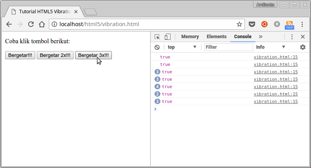The height and width of the screenshot is (168, 311).
Task: Click the inspect element picker icon
Action: (157, 37)
